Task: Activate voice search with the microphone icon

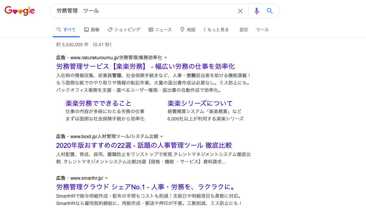Action: click(256, 11)
